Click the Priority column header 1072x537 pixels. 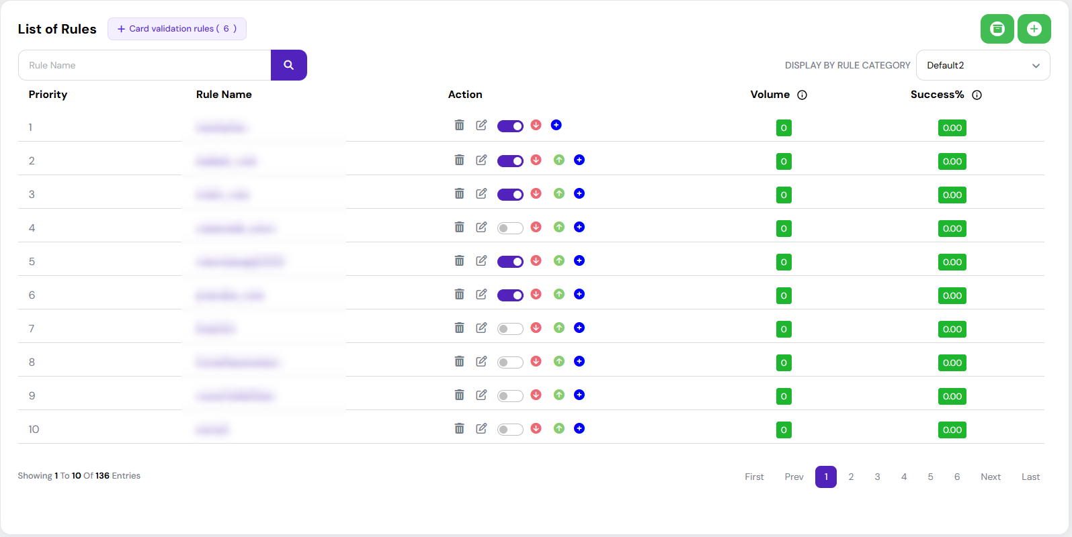point(48,95)
